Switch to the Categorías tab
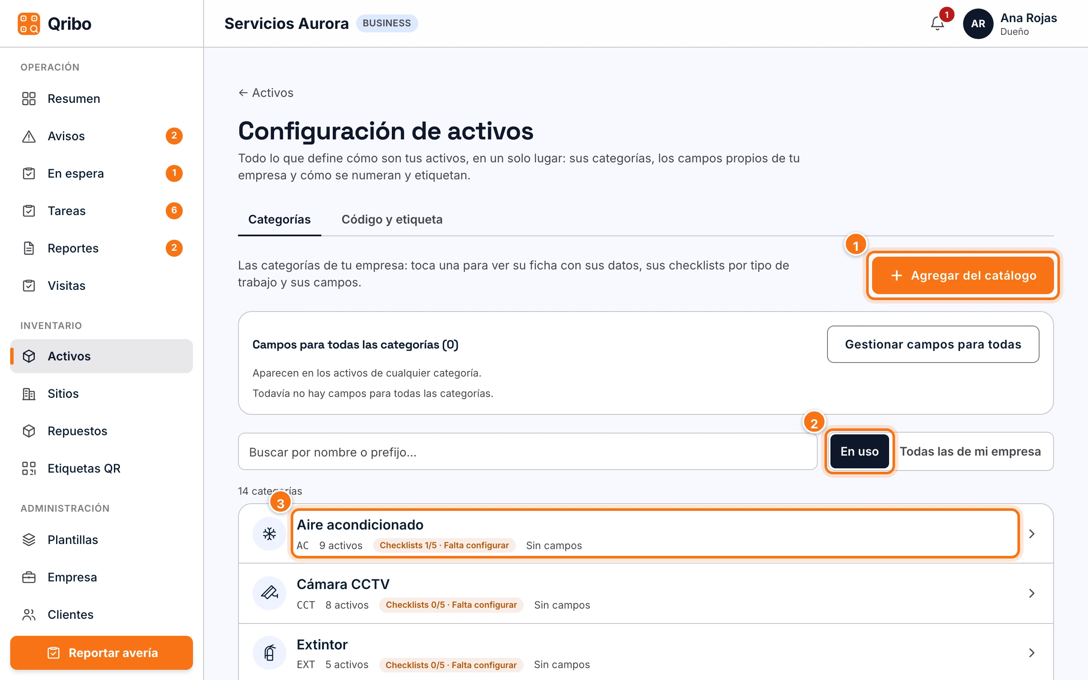This screenshot has width=1088, height=680. pyautogui.click(x=279, y=219)
